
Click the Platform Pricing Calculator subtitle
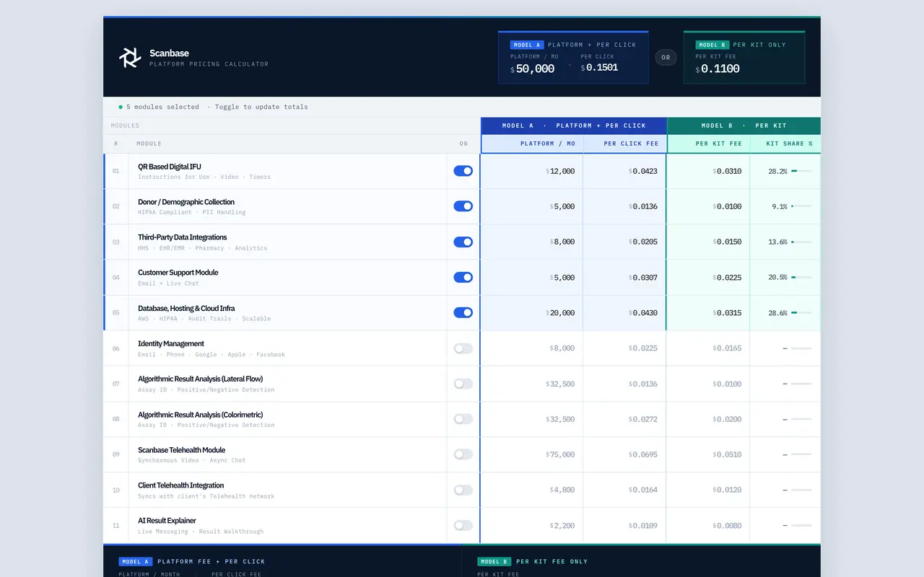(x=209, y=64)
